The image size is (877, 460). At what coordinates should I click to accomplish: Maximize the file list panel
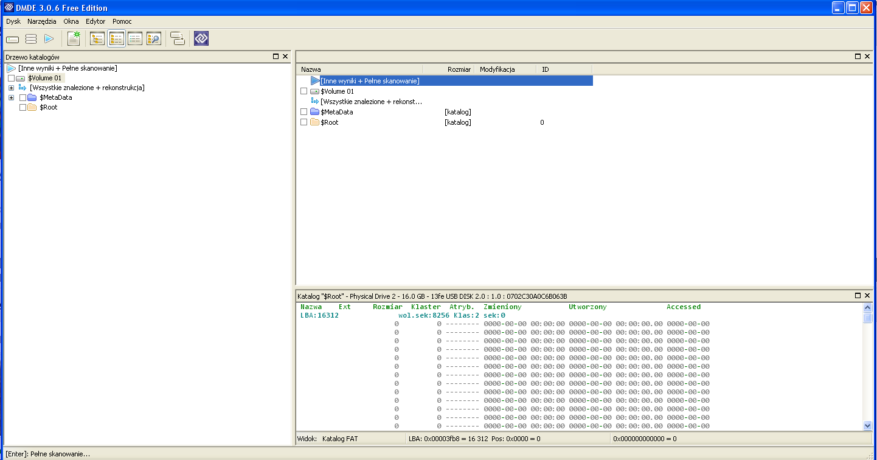click(858, 57)
